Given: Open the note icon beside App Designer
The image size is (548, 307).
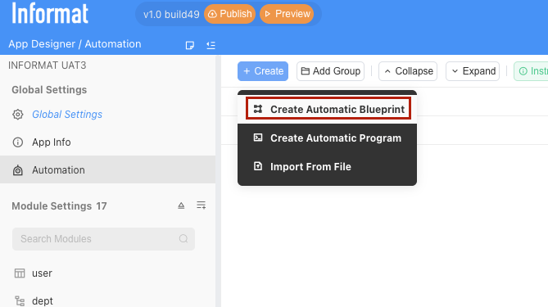Looking at the screenshot, I should coord(190,45).
